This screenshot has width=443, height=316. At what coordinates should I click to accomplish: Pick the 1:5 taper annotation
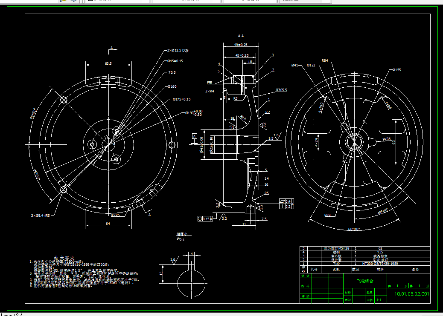tap(271, 138)
